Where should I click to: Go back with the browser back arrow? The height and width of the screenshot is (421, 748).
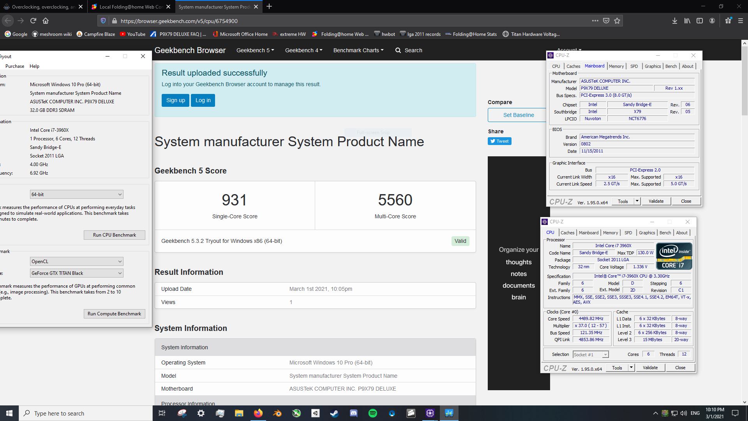point(8,21)
